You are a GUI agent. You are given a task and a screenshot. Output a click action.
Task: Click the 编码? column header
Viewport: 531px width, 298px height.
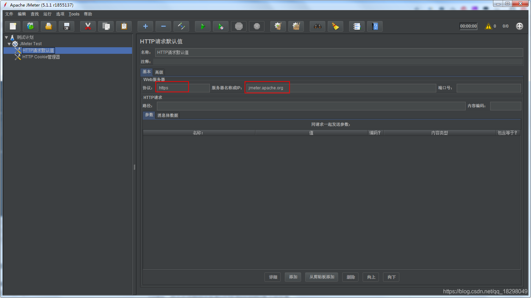click(x=375, y=133)
